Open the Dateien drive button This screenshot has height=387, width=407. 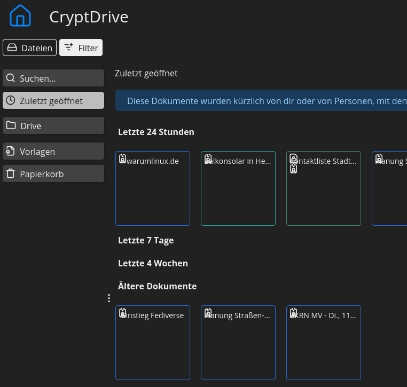pos(29,48)
